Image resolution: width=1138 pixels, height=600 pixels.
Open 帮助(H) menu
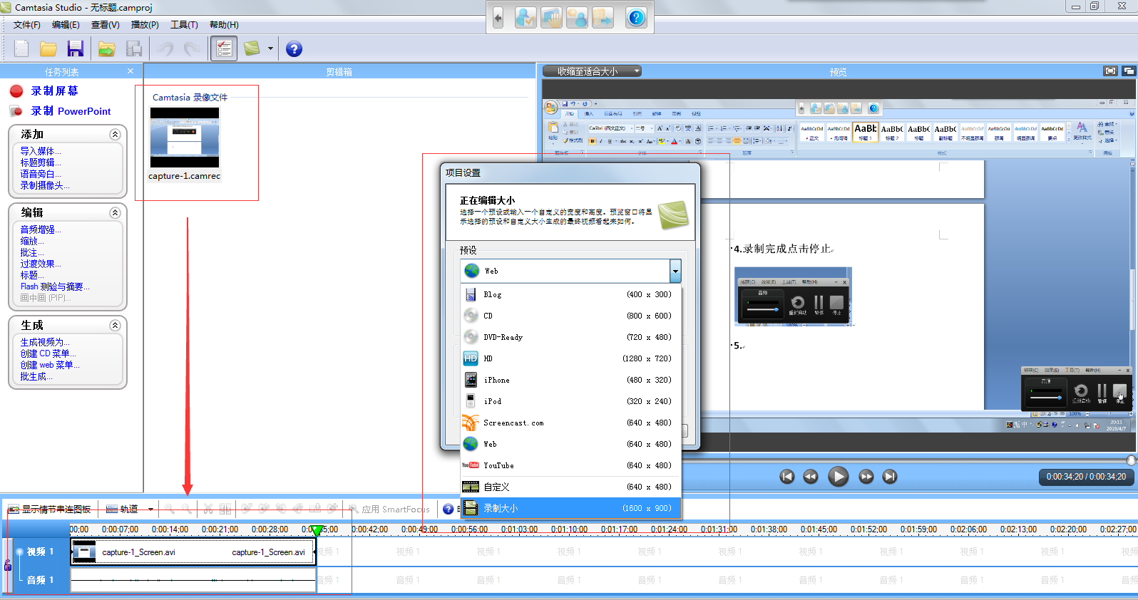[224, 25]
